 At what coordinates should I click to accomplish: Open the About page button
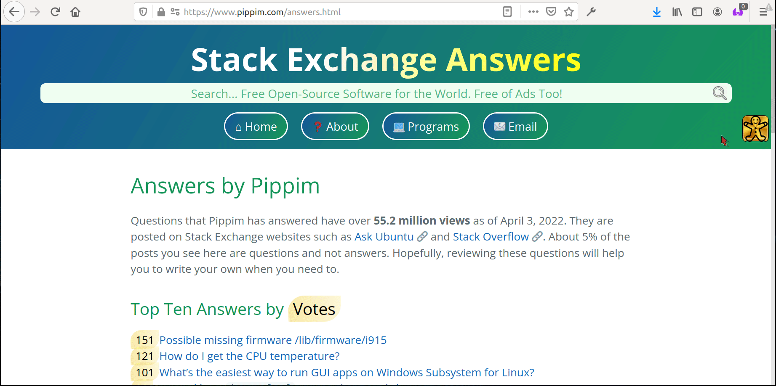pos(335,126)
